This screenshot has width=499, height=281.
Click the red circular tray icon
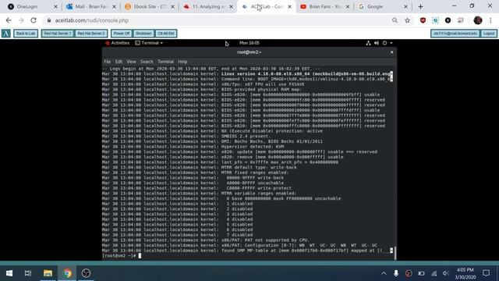(409, 273)
